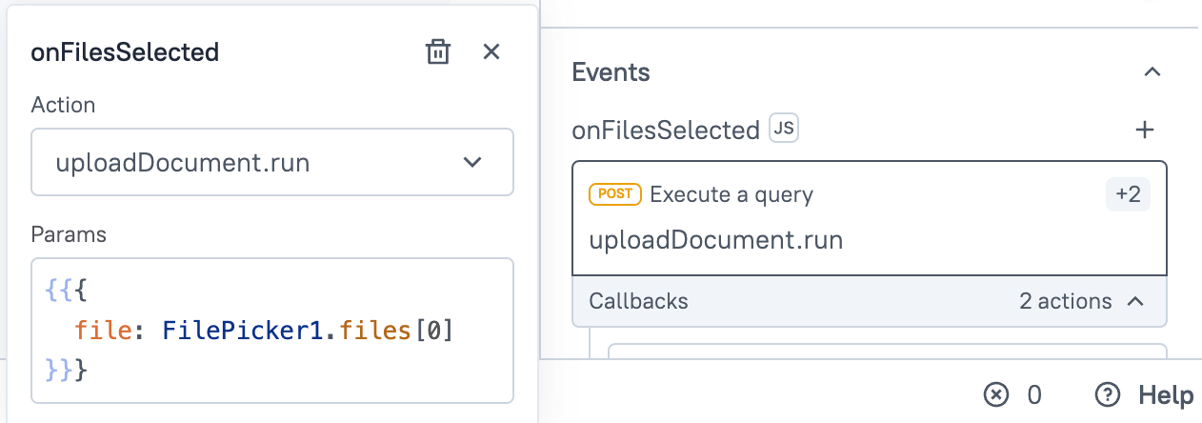Click into the Params code editor
This screenshot has width=1202, height=423.
pos(271,330)
